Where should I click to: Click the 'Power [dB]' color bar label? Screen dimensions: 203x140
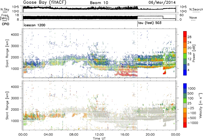[x=194, y=53]
